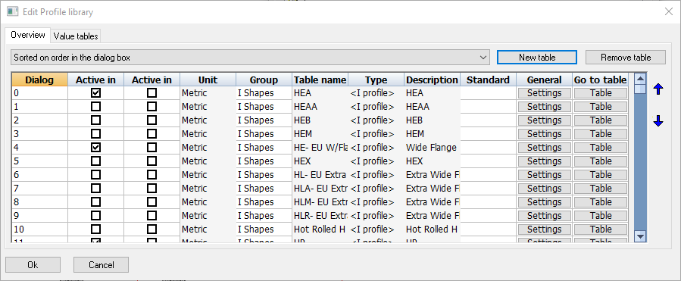The width and height of the screenshot is (681, 281).
Task: Select the Overview tab
Action: [x=28, y=35]
